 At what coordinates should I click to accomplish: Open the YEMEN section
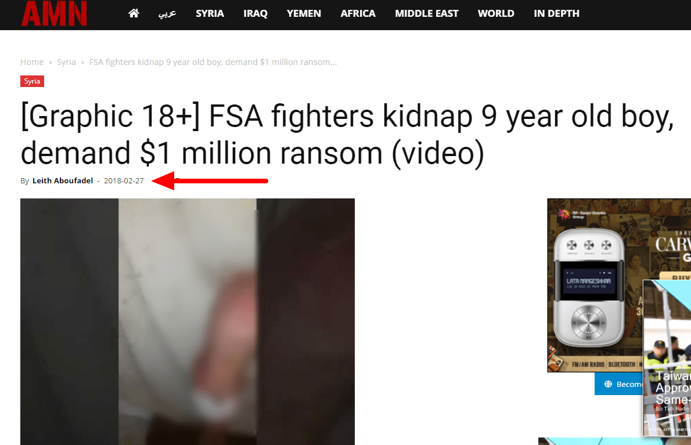tap(304, 14)
